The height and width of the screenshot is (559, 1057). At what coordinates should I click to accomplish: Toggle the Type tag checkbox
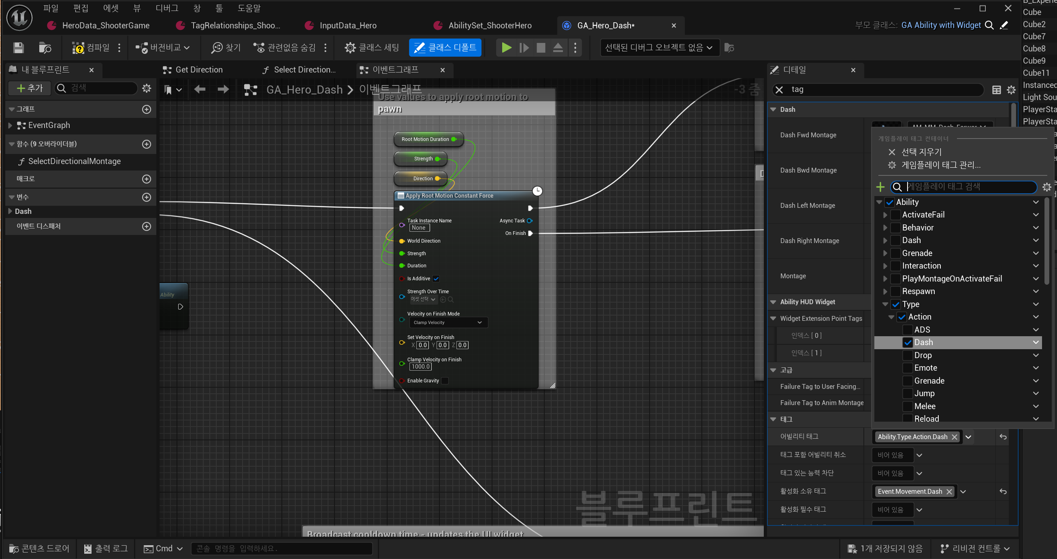tap(896, 305)
